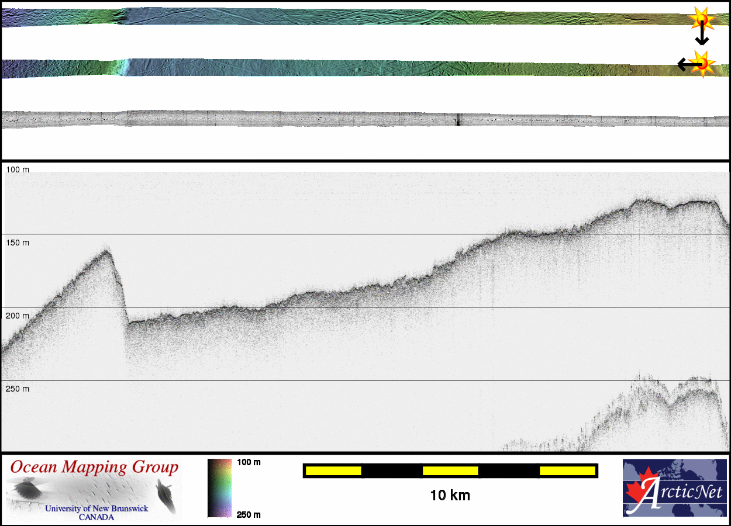Viewport: 731px width, 526px height.
Task: Click the black left-pointing arrow
Action: click(x=684, y=64)
